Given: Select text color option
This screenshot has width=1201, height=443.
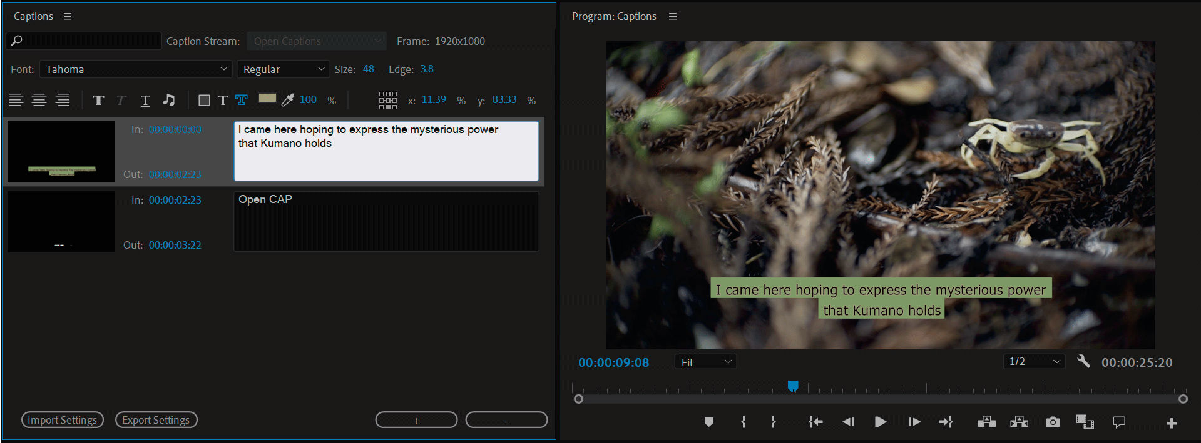Looking at the screenshot, I should (223, 100).
